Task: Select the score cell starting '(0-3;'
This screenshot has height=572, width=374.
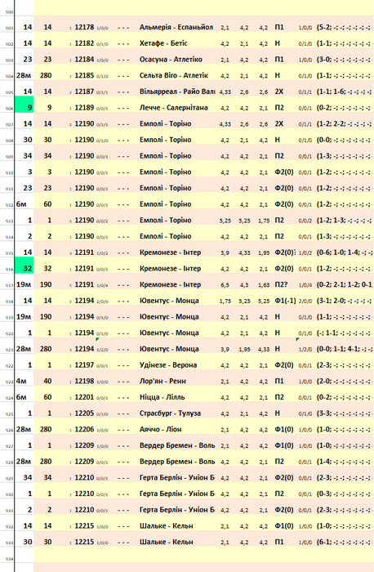Action: (x=345, y=494)
